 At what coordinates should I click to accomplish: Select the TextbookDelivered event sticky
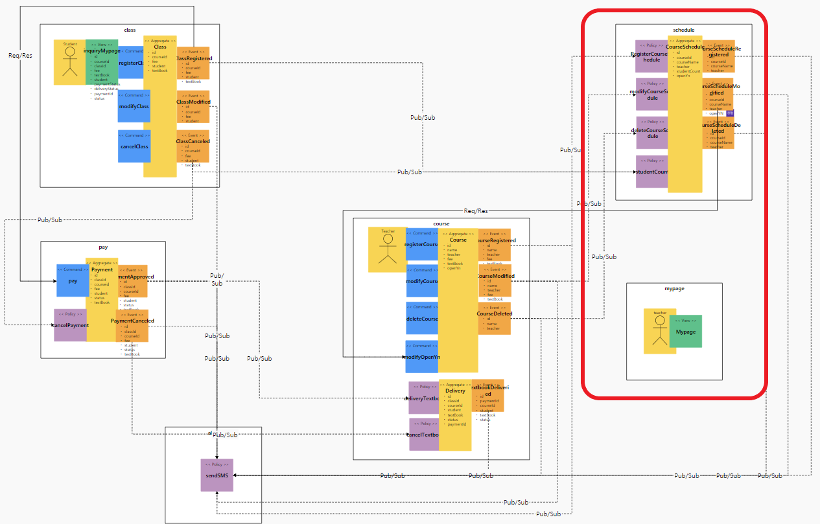tap(487, 395)
